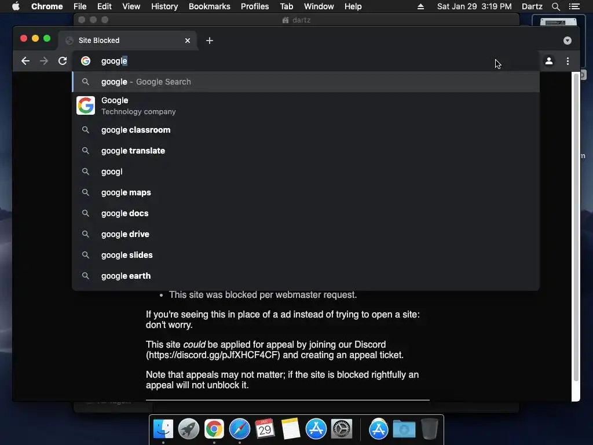Open Notification Center list icon
The width and height of the screenshot is (593, 445).
pos(574,6)
